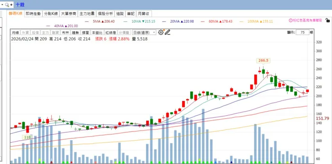The width and height of the screenshot is (332, 164).
Task: Click the 5MA 206.40 legend entry
Action: pos(100,22)
